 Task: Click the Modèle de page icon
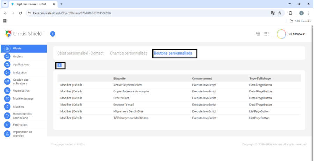tap(7, 99)
